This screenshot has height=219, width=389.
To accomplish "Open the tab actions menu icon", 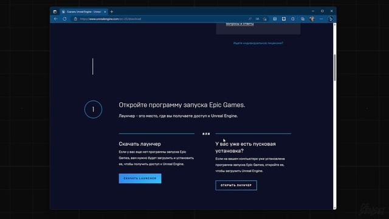I will [x=55, y=12].
